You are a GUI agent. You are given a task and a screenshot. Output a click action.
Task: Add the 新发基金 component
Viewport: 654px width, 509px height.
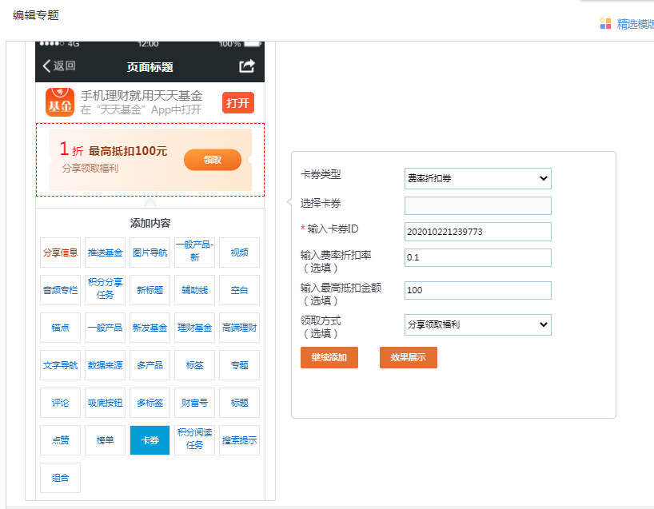[150, 328]
